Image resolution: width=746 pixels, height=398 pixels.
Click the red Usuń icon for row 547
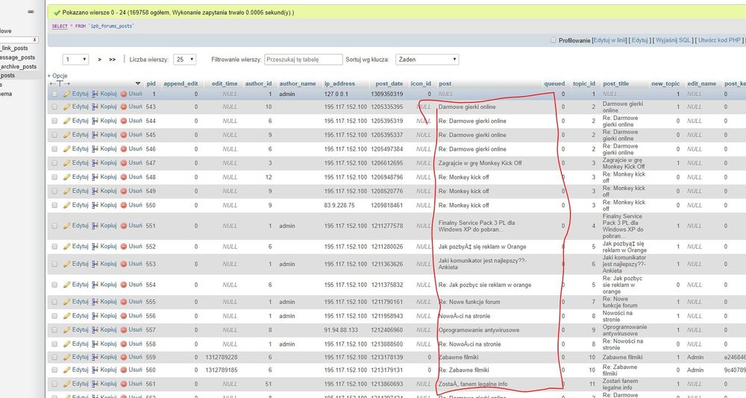124,162
